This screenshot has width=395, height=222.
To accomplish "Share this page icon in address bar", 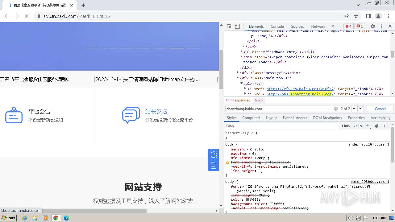I will click(346, 16).
